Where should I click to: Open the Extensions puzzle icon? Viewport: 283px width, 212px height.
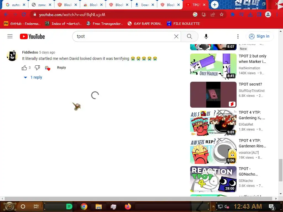pyautogui.click(x=233, y=15)
